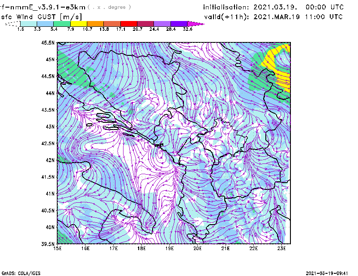This screenshot has height=276, width=358.
Task: Select the 18E longitude label
Action: [x=141, y=248]
